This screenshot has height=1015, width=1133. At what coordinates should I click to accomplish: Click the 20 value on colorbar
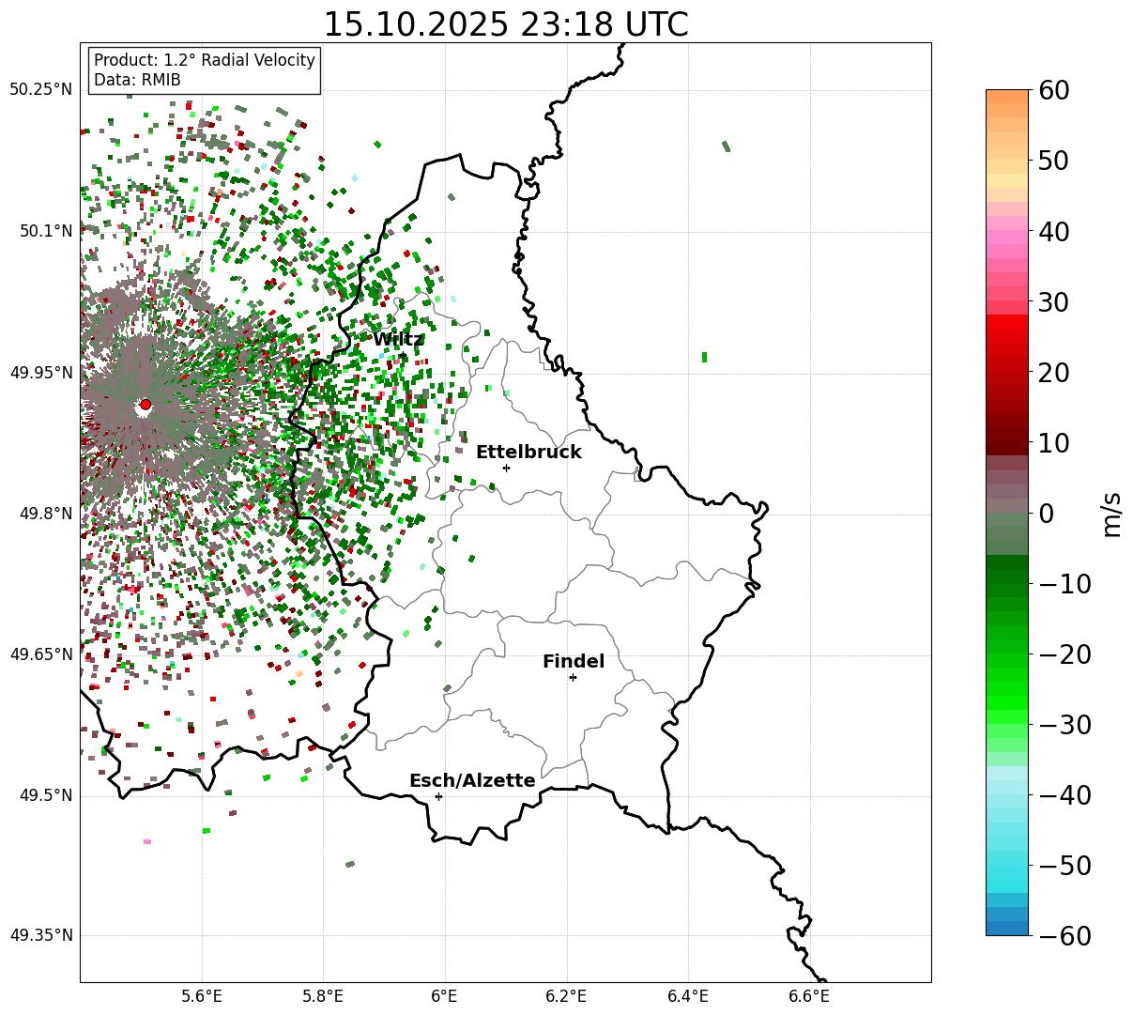point(1055,372)
